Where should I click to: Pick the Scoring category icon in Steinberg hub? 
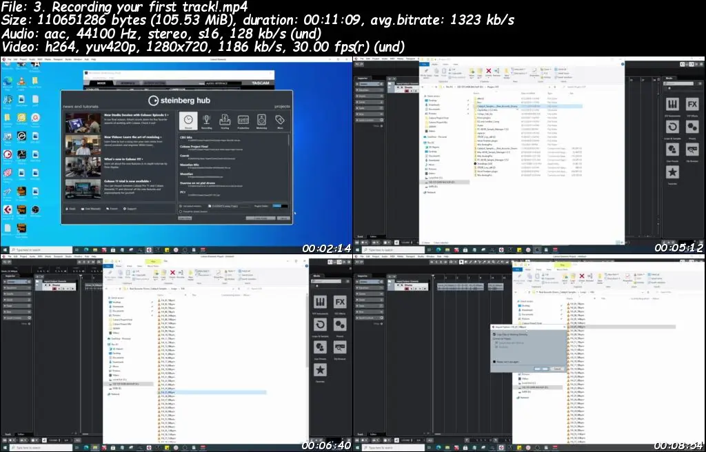point(225,121)
